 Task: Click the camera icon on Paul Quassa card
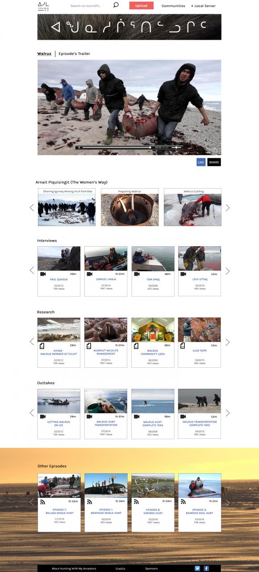[x=43, y=274]
